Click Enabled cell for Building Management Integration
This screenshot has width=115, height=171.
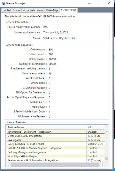tap(96, 152)
